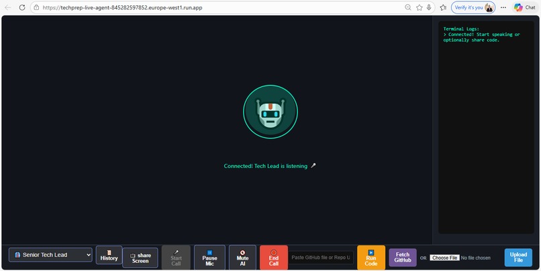Click the address bar URL
This screenshot has width=541, height=271.
click(x=122, y=7)
